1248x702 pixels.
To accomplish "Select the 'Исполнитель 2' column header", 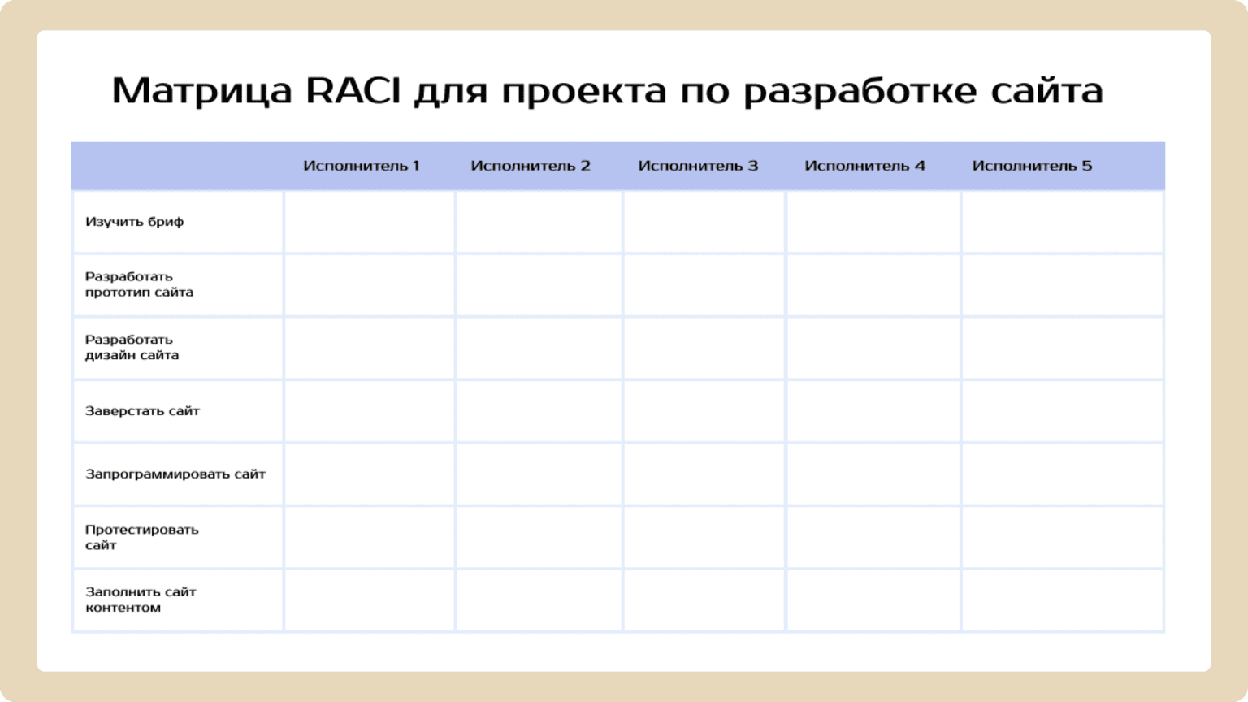I will point(531,166).
